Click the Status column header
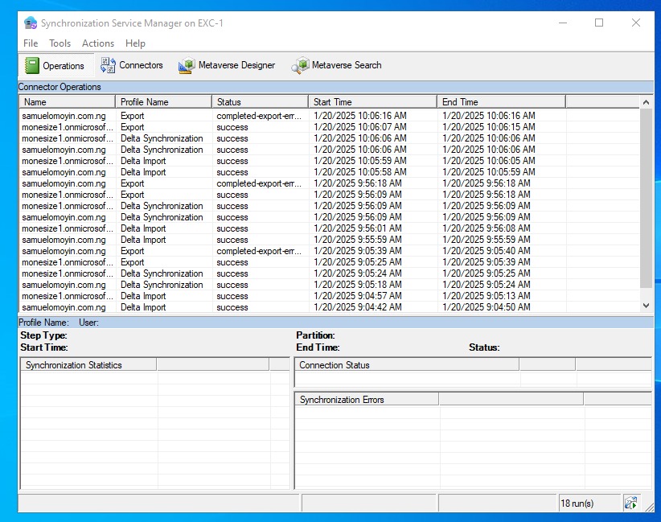661x522 pixels. 260,102
